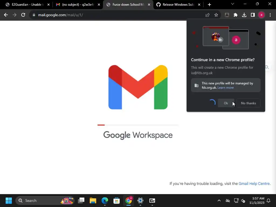Open the clock showing 5:57 AM
276x207 pixels.
click(x=257, y=201)
